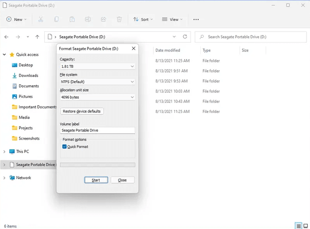Click the Share icon in toolbar
310x229 pixels.
(x=104, y=19)
